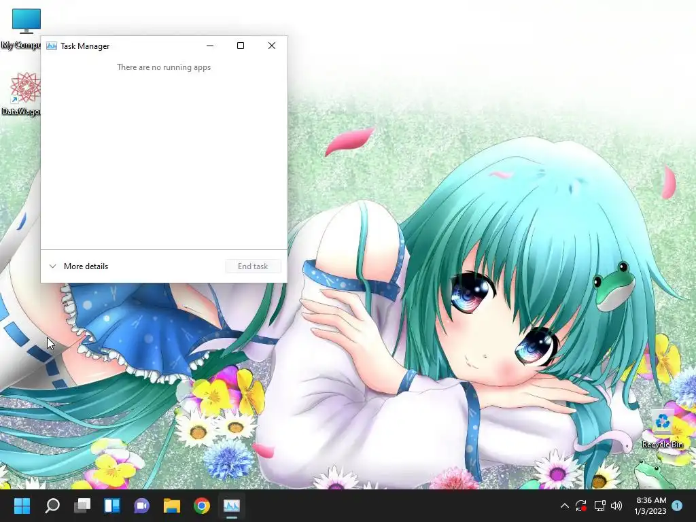Open network settings tray icon

pyautogui.click(x=599, y=506)
